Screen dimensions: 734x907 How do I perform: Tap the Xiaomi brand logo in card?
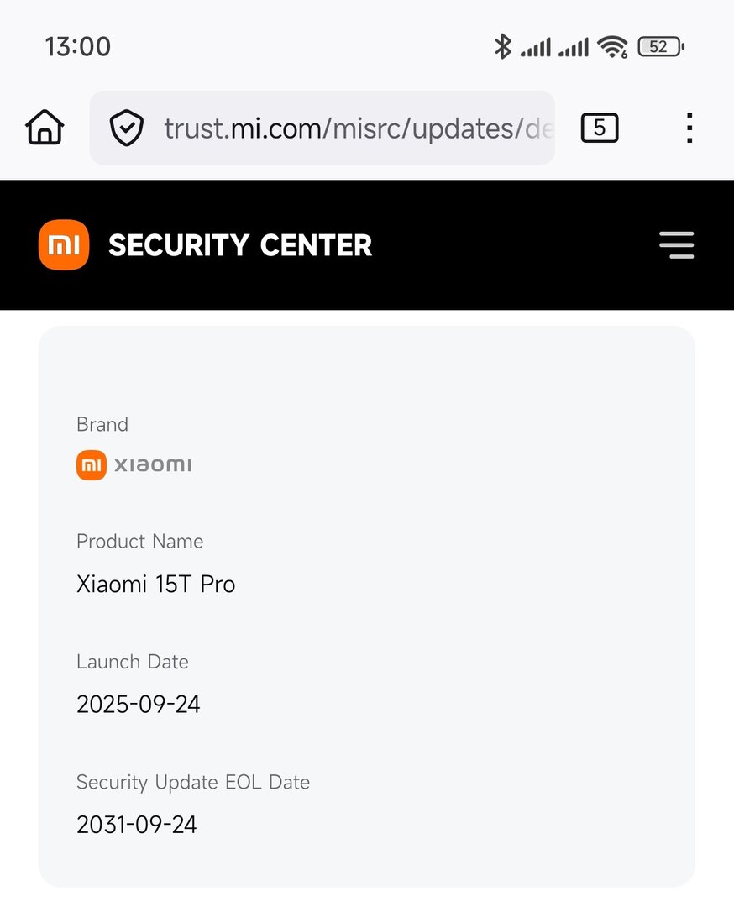pos(134,464)
